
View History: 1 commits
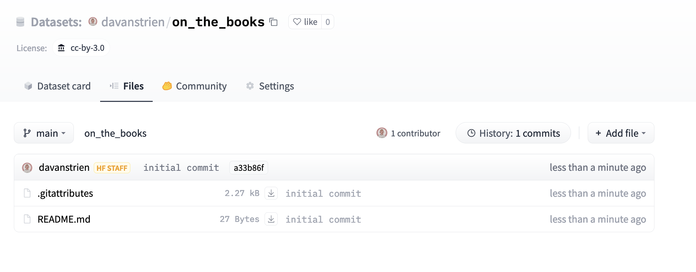point(513,133)
